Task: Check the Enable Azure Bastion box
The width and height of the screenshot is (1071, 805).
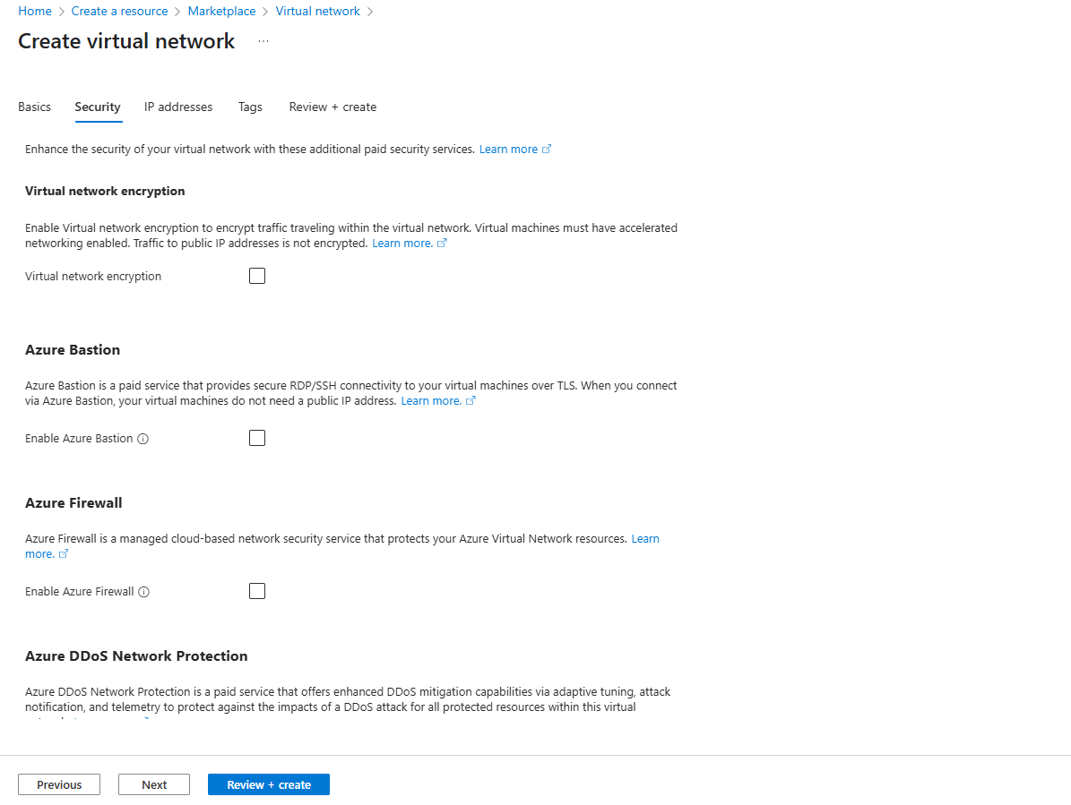Action: click(x=257, y=438)
